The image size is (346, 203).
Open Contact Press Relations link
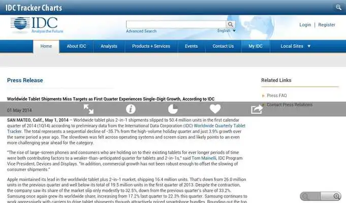tap(290, 105)
